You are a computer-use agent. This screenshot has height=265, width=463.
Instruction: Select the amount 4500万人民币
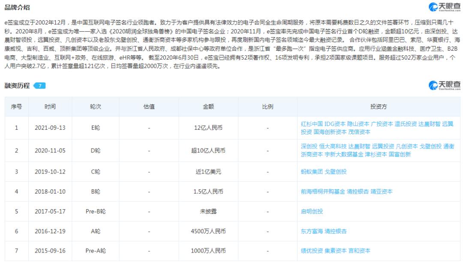coord(208,231)
